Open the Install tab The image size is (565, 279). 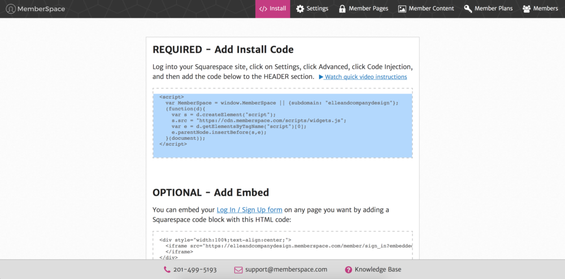coord(273,8)
